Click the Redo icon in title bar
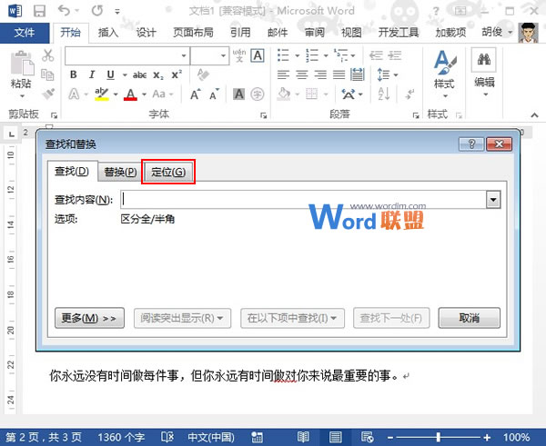 point(97,11)
